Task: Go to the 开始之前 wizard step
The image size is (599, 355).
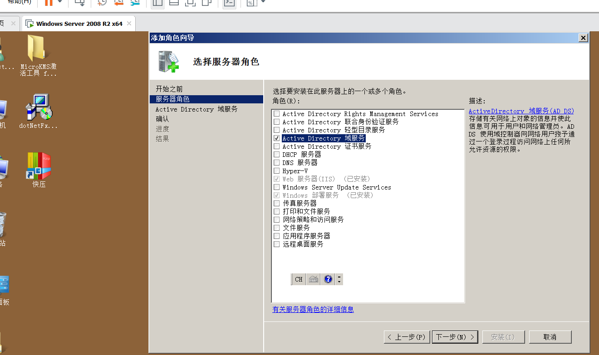Action: point(169,89)
